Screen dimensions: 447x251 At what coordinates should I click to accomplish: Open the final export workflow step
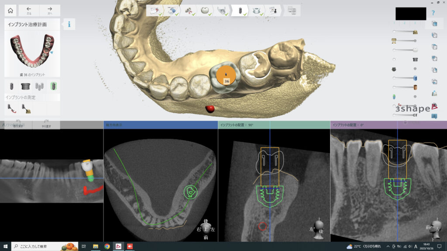[x=292, y=10]
